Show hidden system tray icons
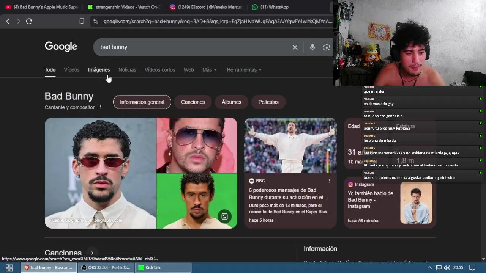Screen dimensions: 486x273 pos(429,268)
